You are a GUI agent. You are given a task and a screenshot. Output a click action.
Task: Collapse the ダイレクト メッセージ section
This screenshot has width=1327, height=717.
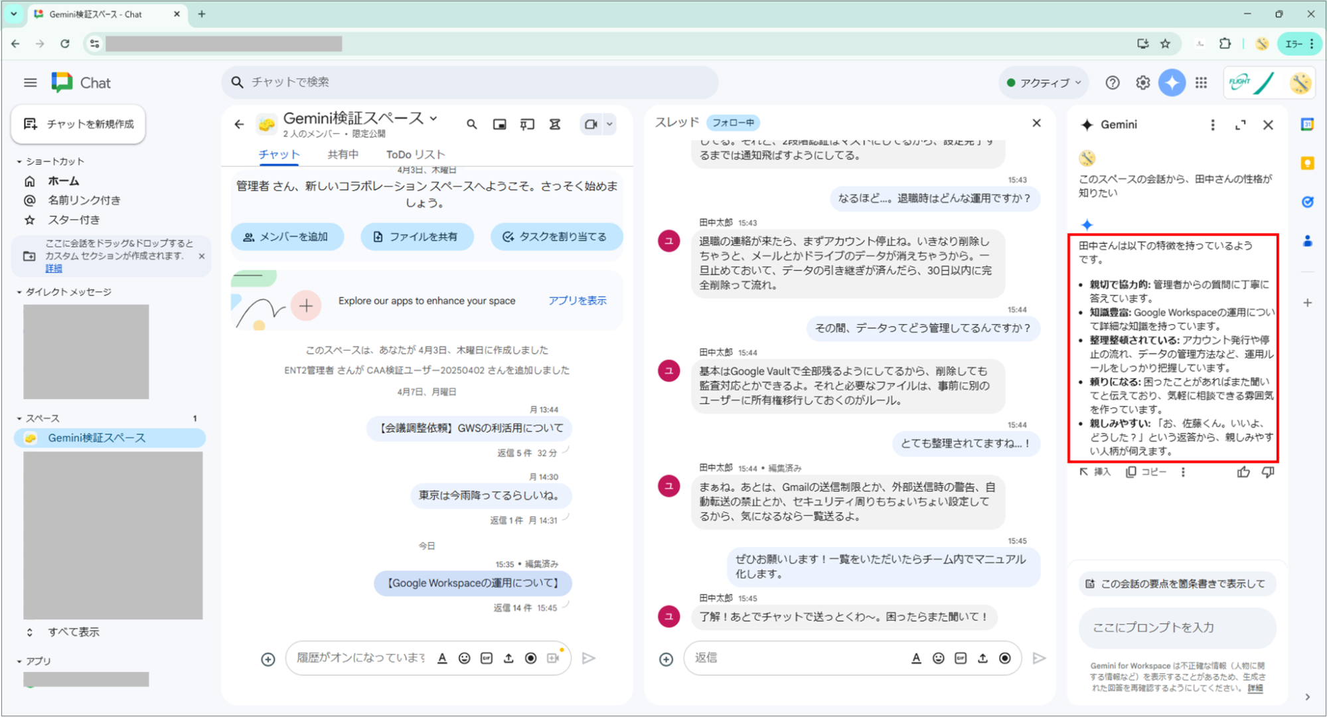pos(19,292)
